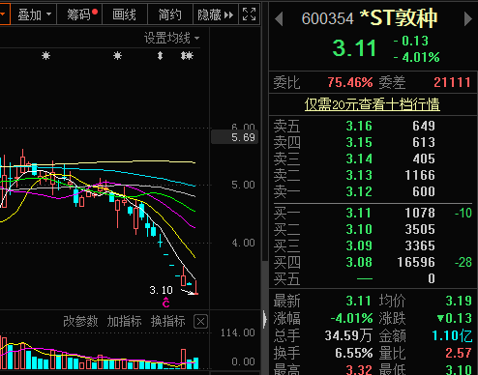Go to previous stock arrow
This screenshot has height=375, width=478.
[x=279, y=18]
